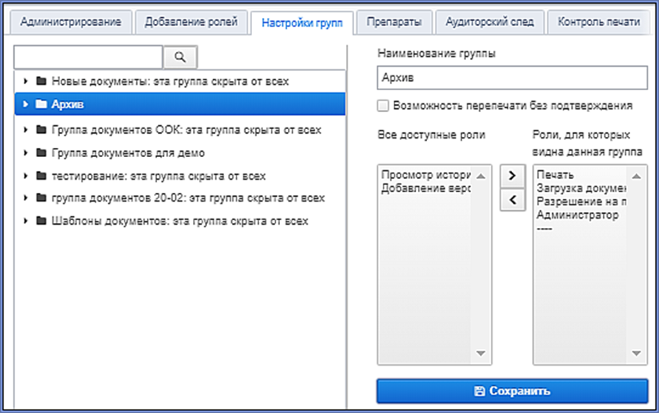
Task: Select тестирование group row
Action: [x=180, y=176]
